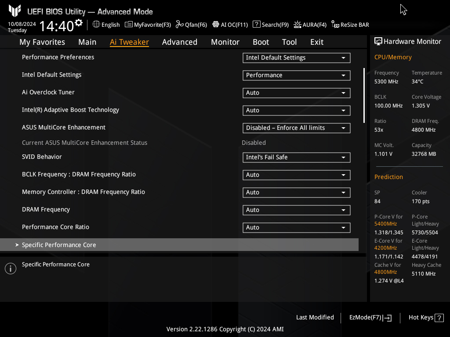Image resolution: width=450 pixels, height=337 pixels.
Task: Click the English language globe icon
Action: pos(96,25)
